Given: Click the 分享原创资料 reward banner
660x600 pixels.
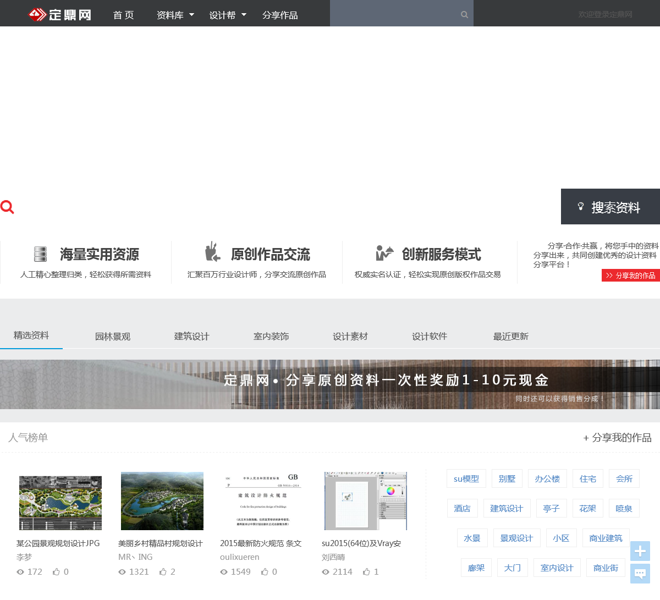Looking at the screenshot, I should pyautogui.click(x=330, y=384).
